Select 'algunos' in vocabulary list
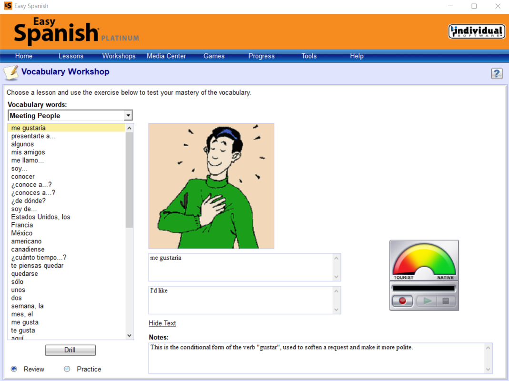The height and width of the screenshot is (381, 509). 66,144
